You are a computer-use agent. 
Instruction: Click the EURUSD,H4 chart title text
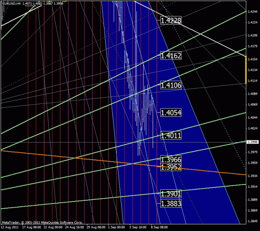click(x=11, y=3)
